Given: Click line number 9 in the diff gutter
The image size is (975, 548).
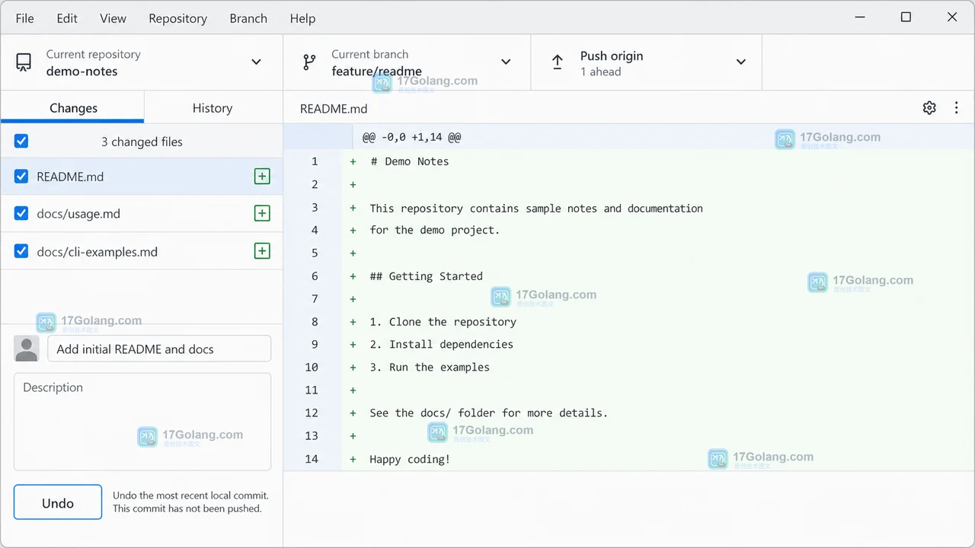Looking at the screenshot, I should 315,344.
